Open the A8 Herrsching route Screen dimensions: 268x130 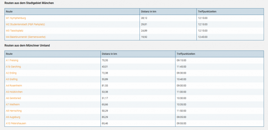point(14,111)
